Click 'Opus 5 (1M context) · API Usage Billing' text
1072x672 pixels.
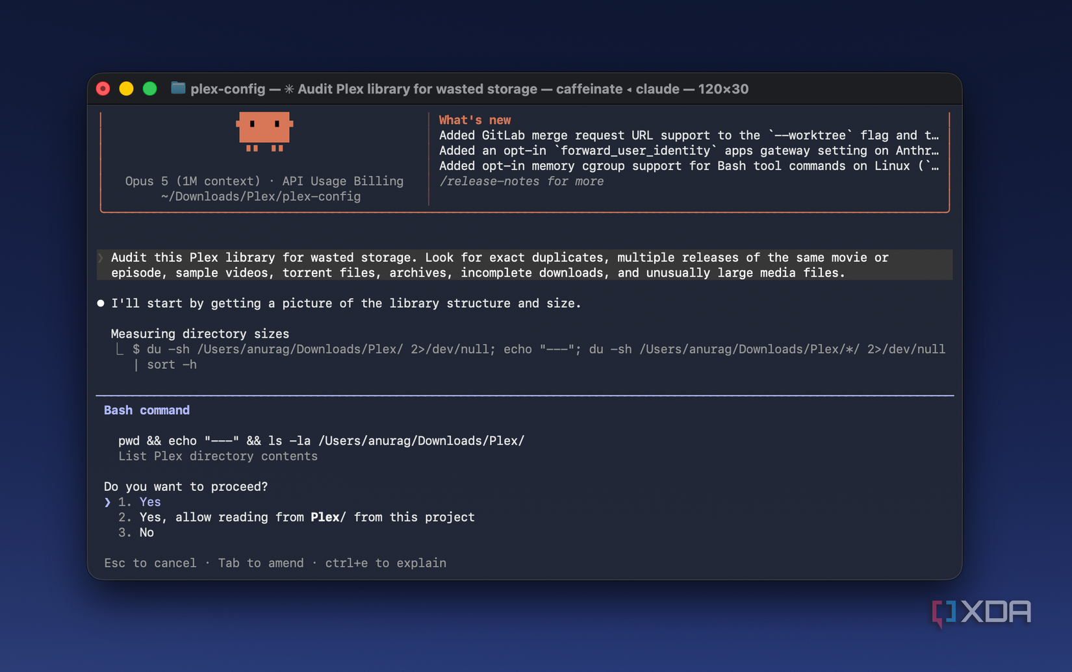pyautogui.click(x=264, y=181)
